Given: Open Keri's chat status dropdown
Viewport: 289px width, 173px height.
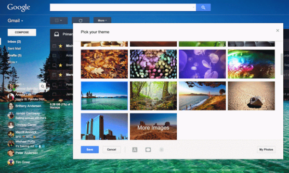Looking at the screenshot, I should (24, 84).
